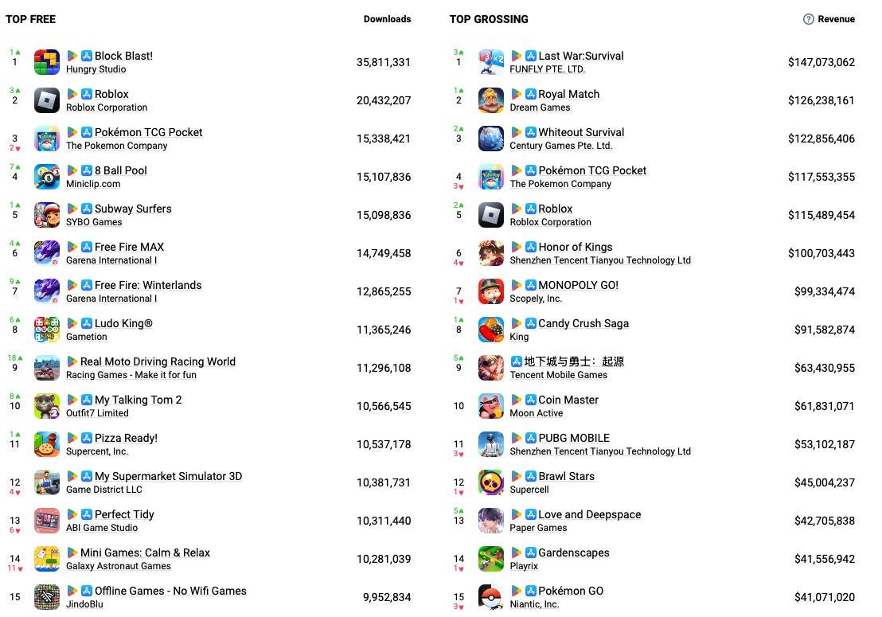This screenshot has height=617, width=882.
Task: Open the Whiteout Survival link
Action: [581, 132]
